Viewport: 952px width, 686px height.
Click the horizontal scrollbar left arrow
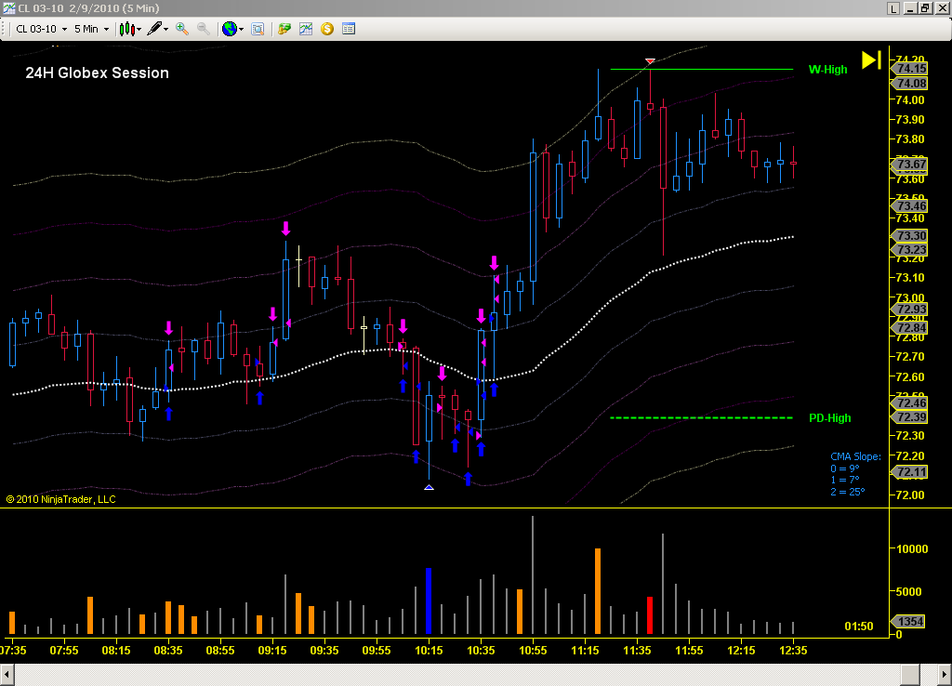[7, 675]
